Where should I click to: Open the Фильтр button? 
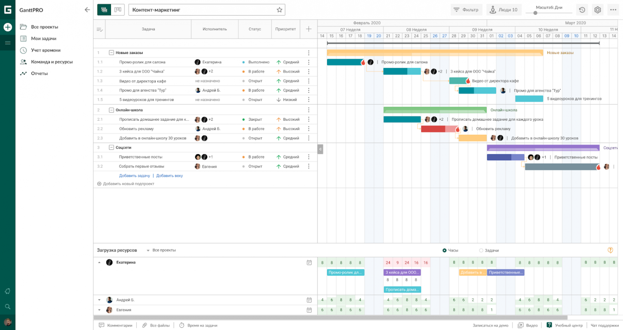466,10
